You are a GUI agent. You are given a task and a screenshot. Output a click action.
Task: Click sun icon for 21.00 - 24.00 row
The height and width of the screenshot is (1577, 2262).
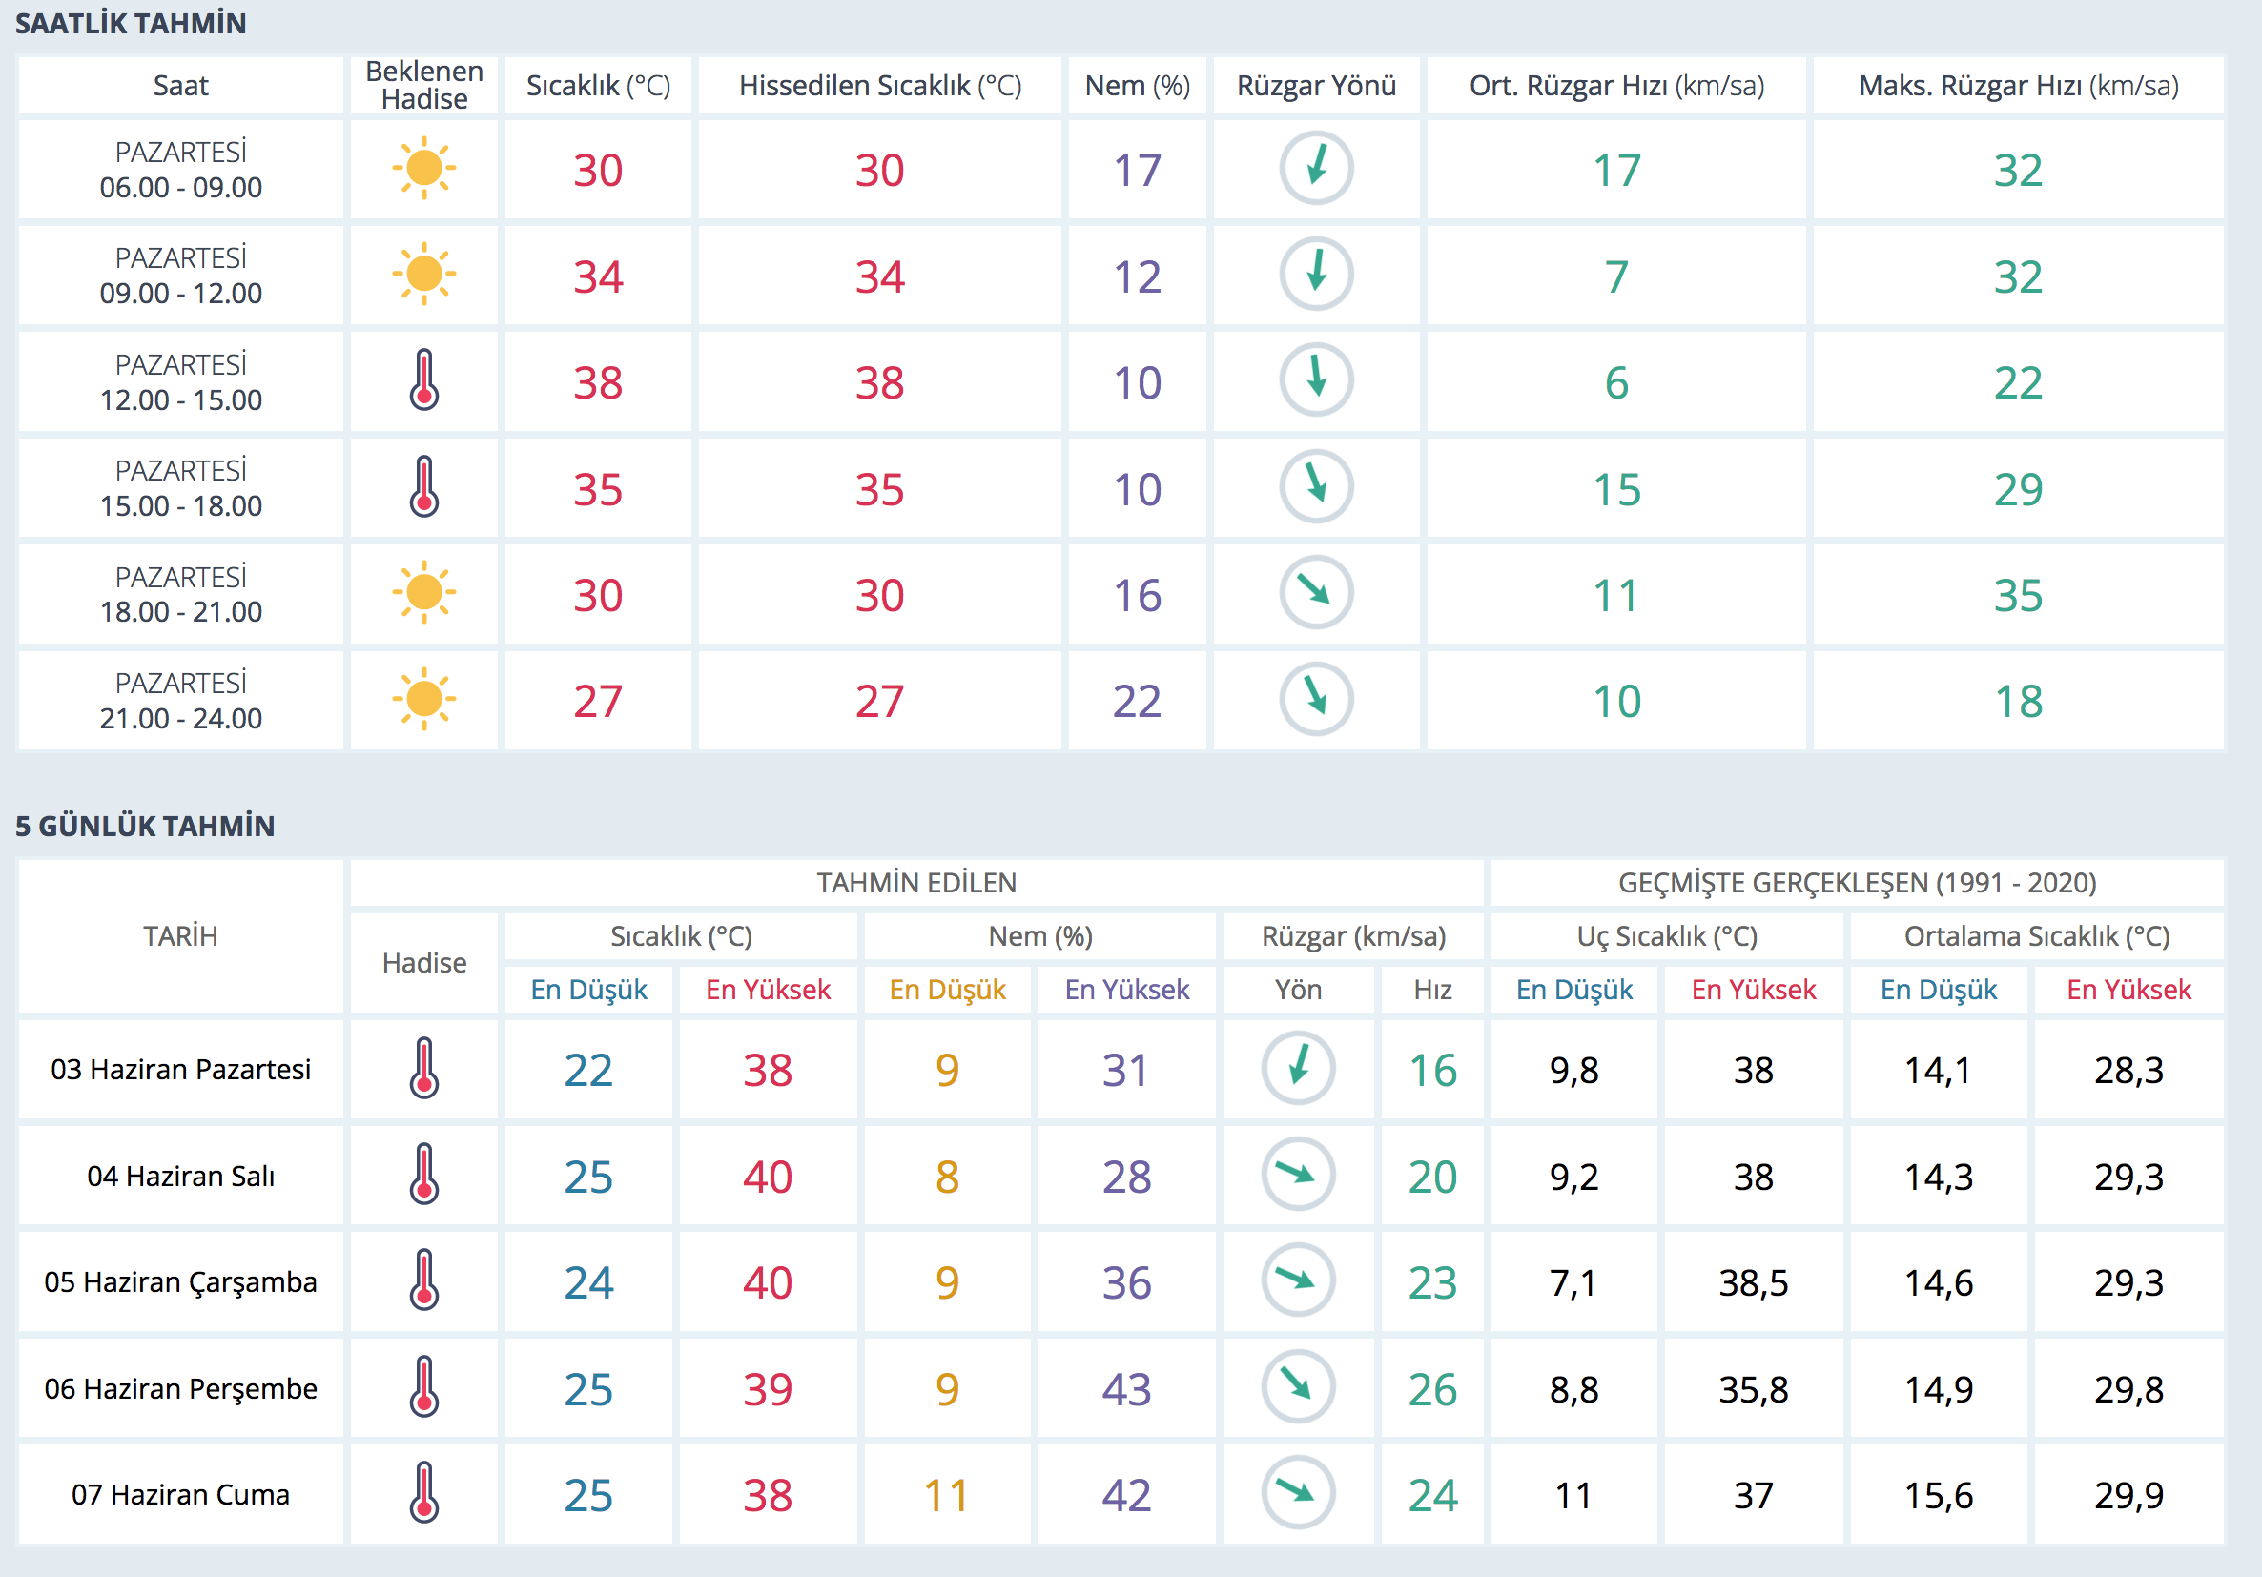pos(423,700)
